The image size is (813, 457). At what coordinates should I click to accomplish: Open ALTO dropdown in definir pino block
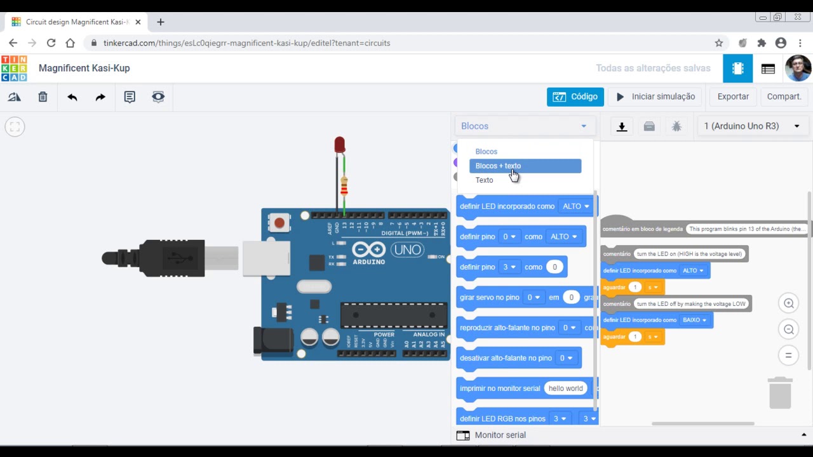564,237
